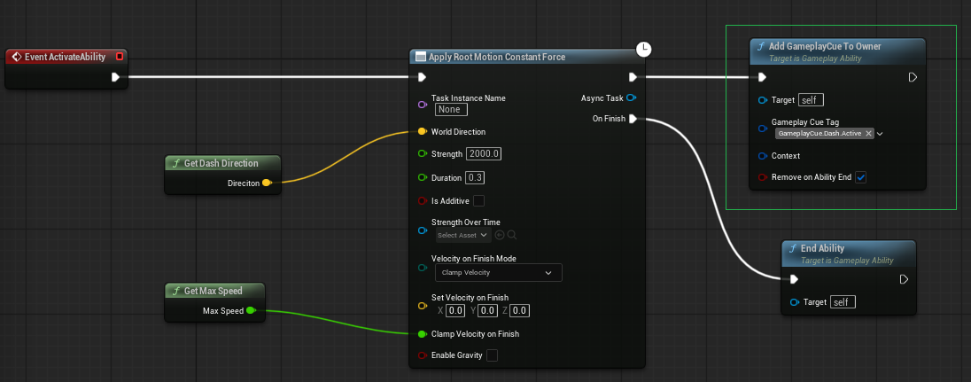971x382 pixels.
Task: Toggle the Is Additive checkbox
Action: coord(478,200)
